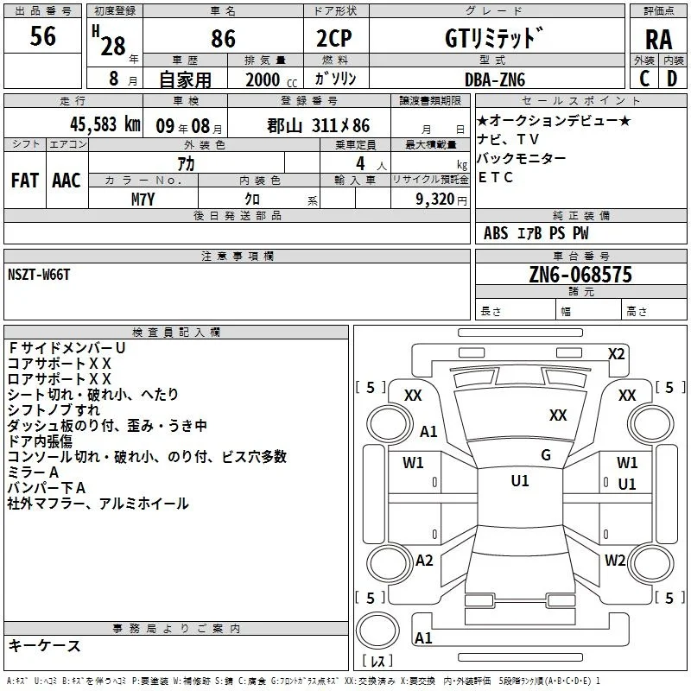Click the interior rating "D" under 内装

[672, 79]
